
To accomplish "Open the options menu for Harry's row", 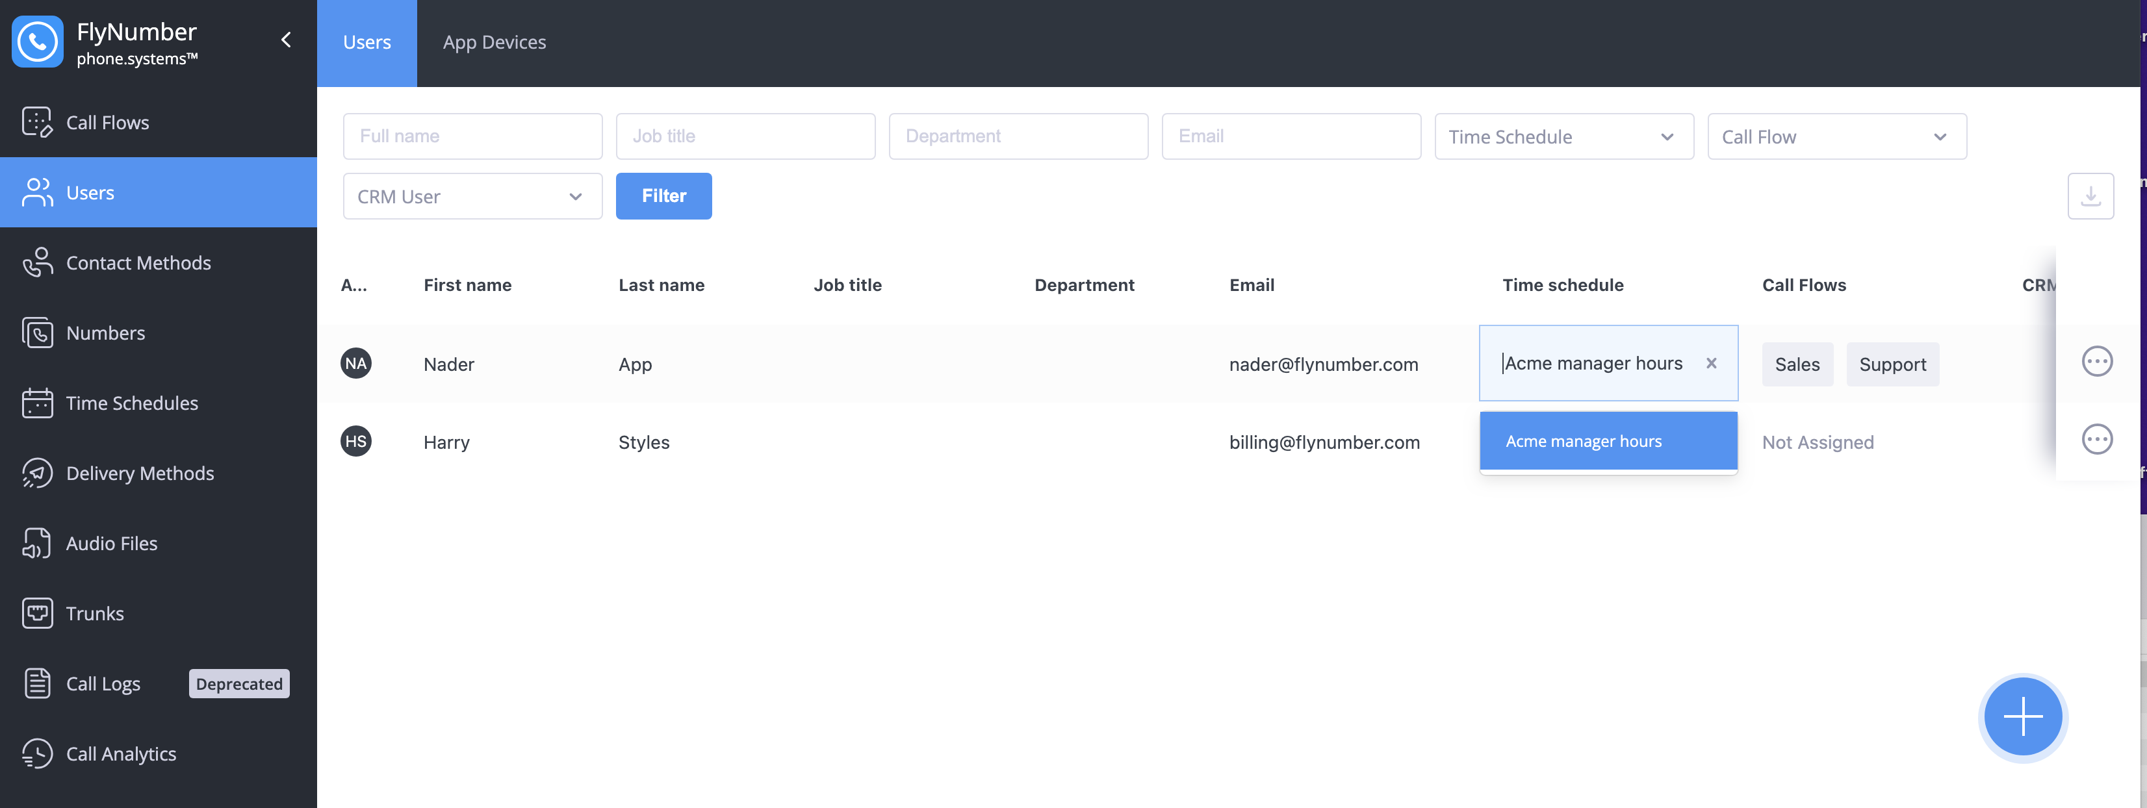I will [2097, 439].
